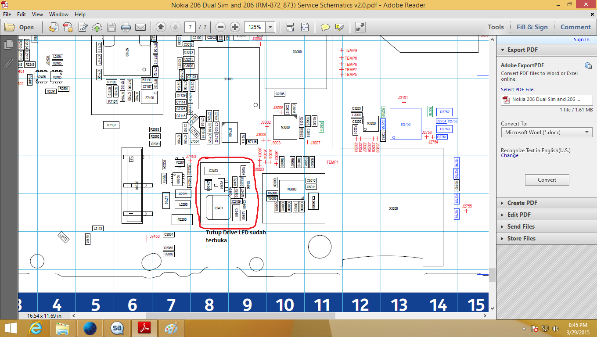Image resolution: width=597 pixels, height=337 pixels.
Task: Click the Action Center flag tray icon
Action: [535, 328]
